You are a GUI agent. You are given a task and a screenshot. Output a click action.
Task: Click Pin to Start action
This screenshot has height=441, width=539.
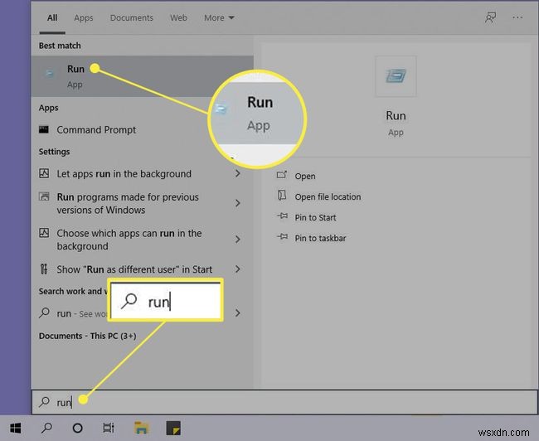click(315, 217)
